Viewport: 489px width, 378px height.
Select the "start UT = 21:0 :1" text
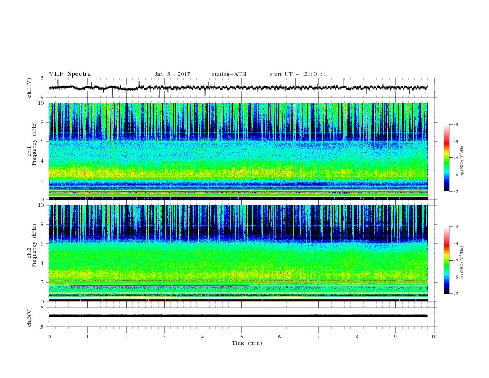298,74
